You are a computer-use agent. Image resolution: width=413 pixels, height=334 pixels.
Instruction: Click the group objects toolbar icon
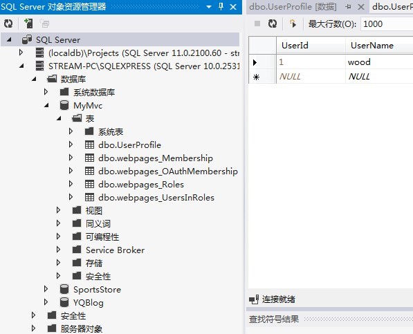(x=45, y=24)
